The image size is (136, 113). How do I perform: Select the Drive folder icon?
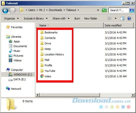pyautogui.click(x=42, y=43)
